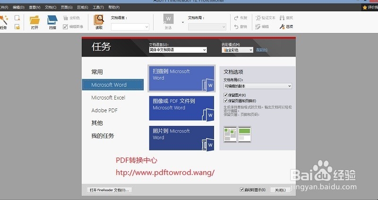Screen dimensions: 378x200
Task: Open the 页面(G) menu
Action: [x=67, y=8]
